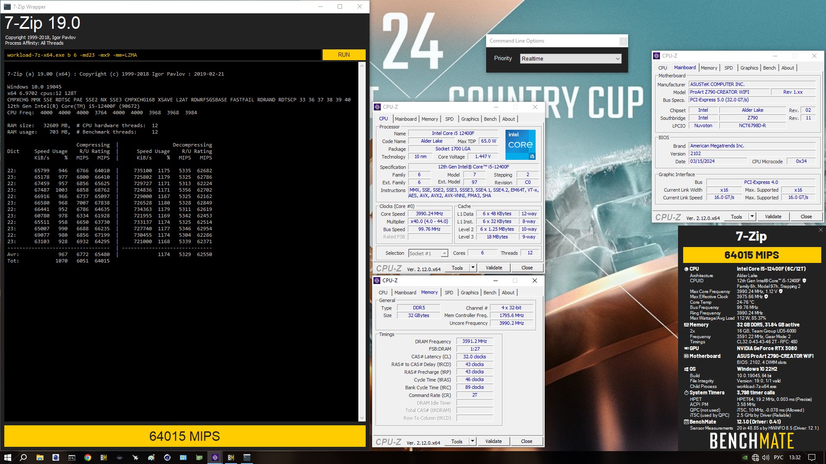Click the Core Speed 3990.24 MHz value
This screenshot has width=826, height=464.
tap(429, 214)
